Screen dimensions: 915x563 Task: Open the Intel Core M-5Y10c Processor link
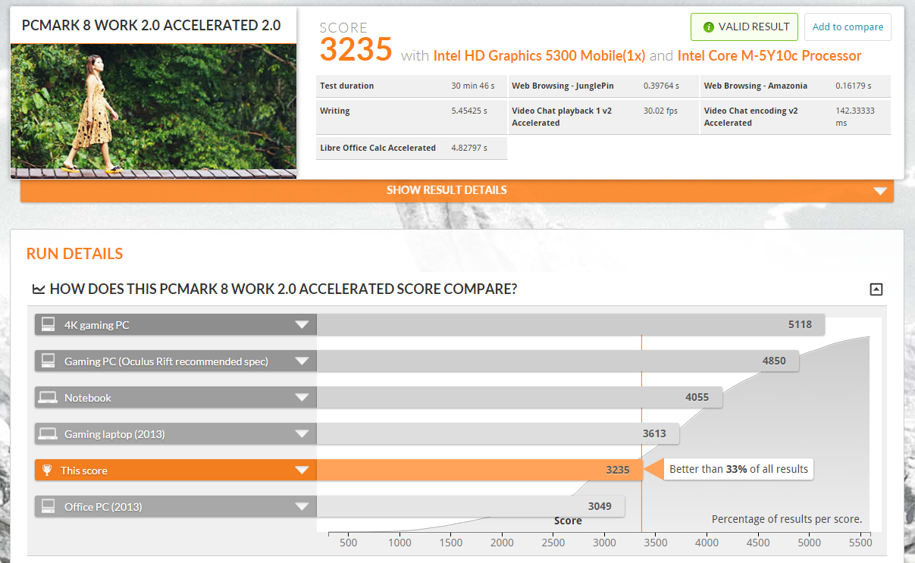click(769, 55)
